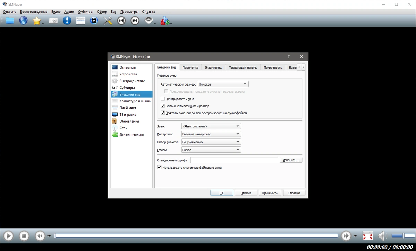Open the playlist toolbar icon

[x=80, y=21]
